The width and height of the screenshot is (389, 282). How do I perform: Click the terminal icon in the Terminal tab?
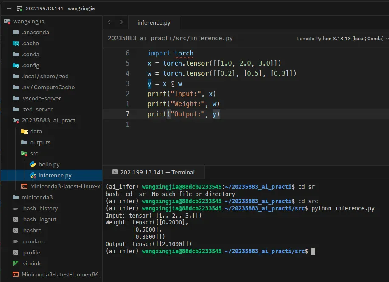(x=115, y=172)
